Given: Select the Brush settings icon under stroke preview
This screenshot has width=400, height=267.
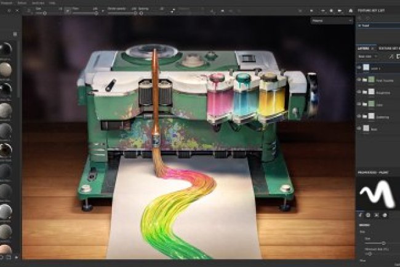Looking at the screenshot, I should pos(360,215).
